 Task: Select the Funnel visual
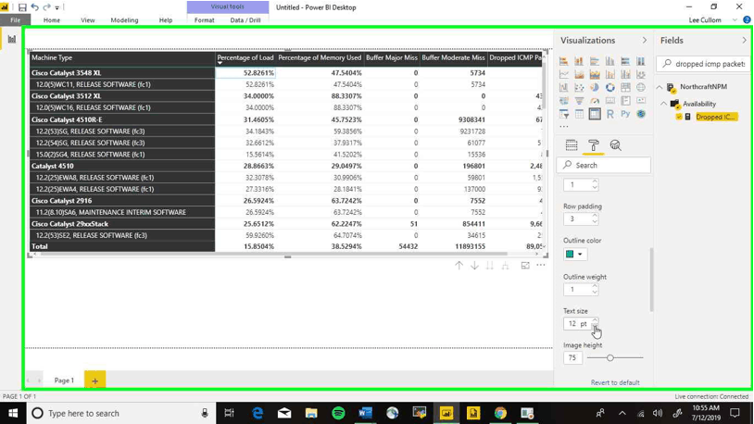tap(579, 101)
